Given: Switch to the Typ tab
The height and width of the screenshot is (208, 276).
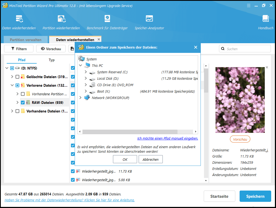Looking at the screenshot, I should (52, 60).
